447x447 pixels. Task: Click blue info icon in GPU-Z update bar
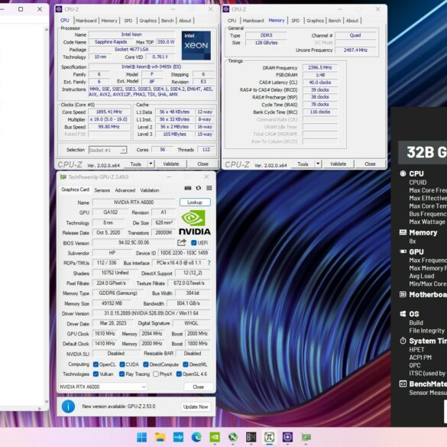tap(68, 407)
